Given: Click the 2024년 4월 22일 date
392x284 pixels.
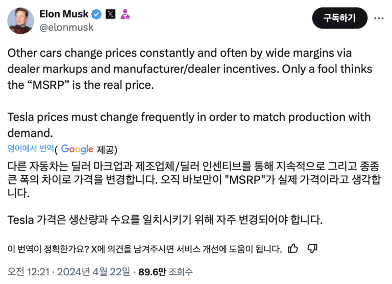Looking at the screenshot, I should (93, 272).
